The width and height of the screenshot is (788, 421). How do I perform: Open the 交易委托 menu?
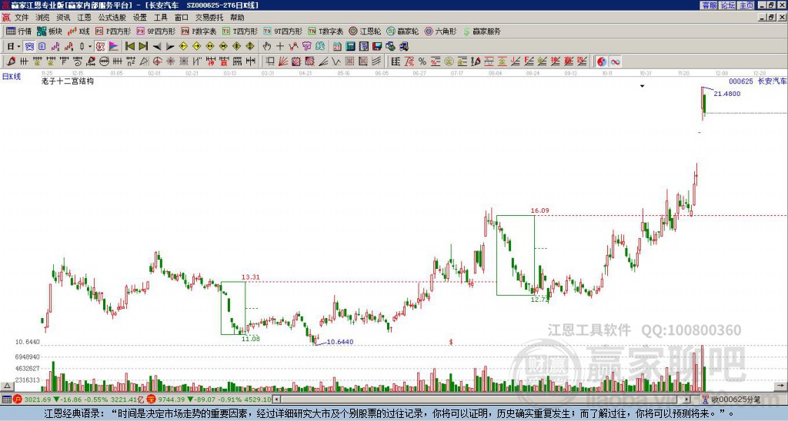(209, 18)
